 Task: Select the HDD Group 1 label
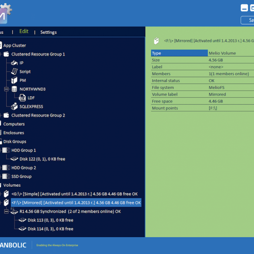[23, 150]
